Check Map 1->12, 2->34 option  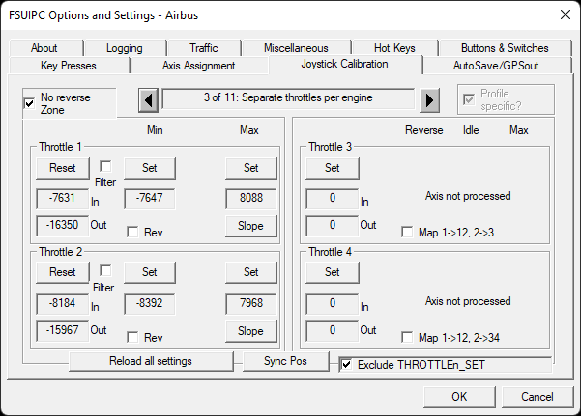coord(407,337)
